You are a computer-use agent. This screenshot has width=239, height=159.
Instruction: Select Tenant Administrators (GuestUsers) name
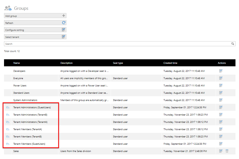pos(32,108)
